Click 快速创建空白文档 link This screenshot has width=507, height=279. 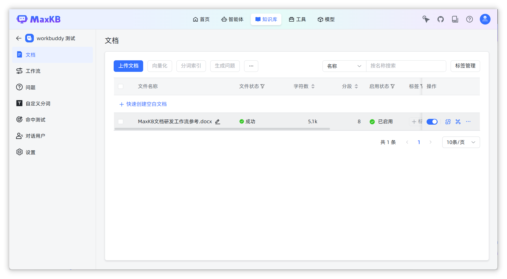(x=143, y=104)
